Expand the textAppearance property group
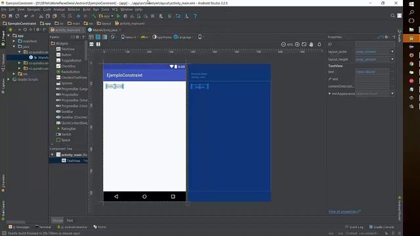This screenshot has width=420, height=236. (x=329, y=94)
